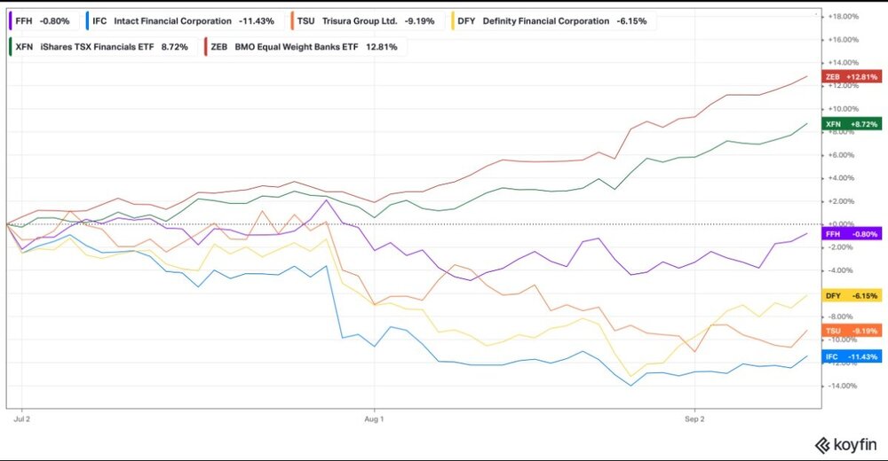Click the Jul 2 date marker
Image resolution: width=888 pixels, height=461 pixels.
(x=21, y=419)
